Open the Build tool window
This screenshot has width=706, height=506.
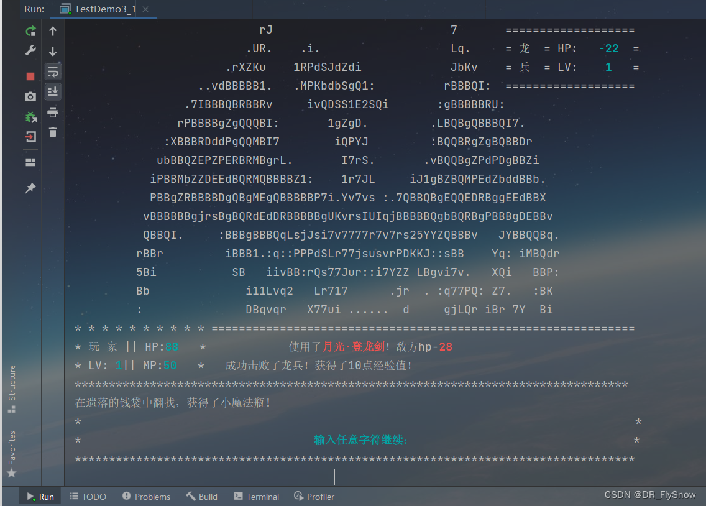point(202,497)
